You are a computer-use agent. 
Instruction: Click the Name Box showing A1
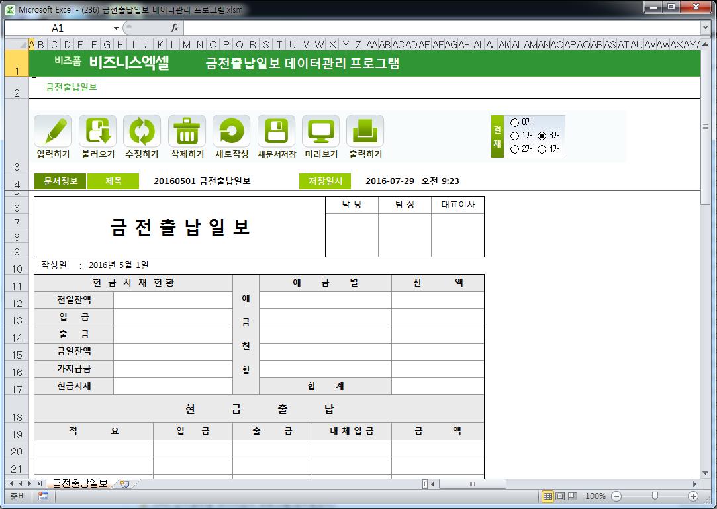[x=58, y=28]
